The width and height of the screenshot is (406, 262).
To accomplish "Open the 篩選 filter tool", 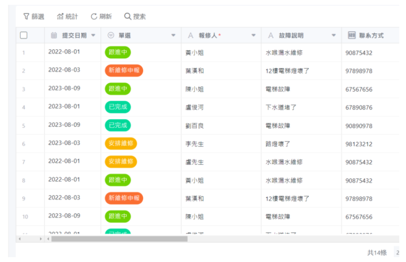I will [x=34, y=16].
